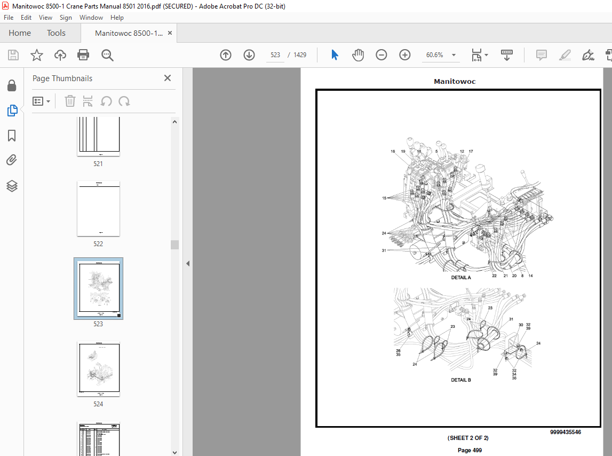Click the print pages thumbnail icon

tap(88, 101)
